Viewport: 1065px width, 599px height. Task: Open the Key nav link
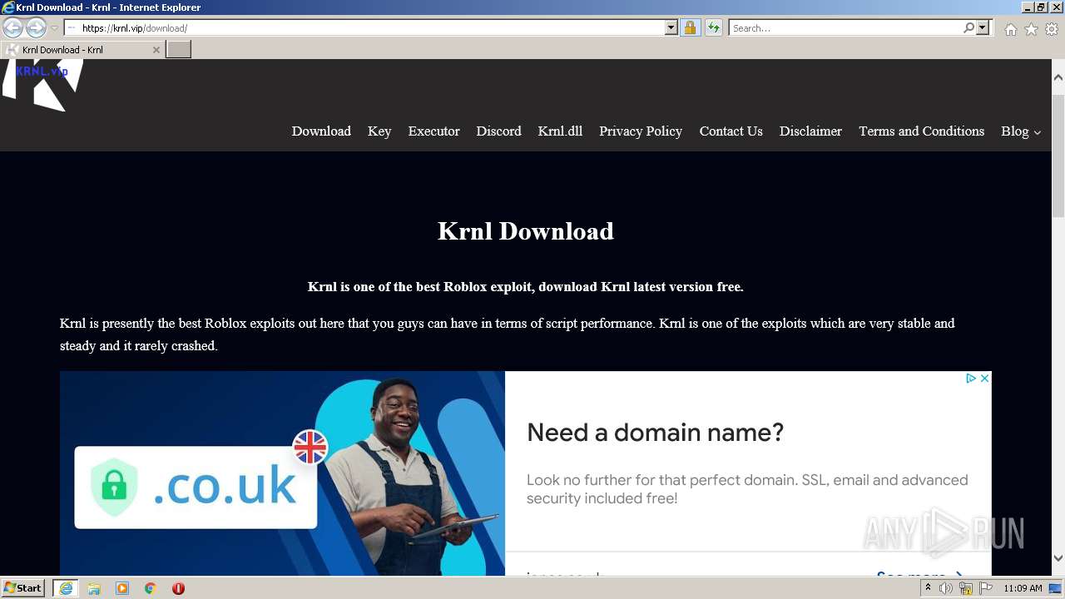click(x=379, y=131)
